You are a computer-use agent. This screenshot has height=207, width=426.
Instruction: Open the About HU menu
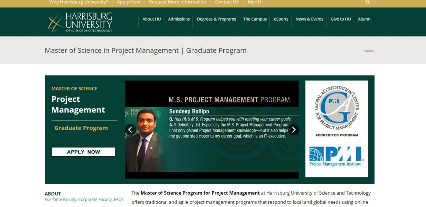tap(152, 19)
